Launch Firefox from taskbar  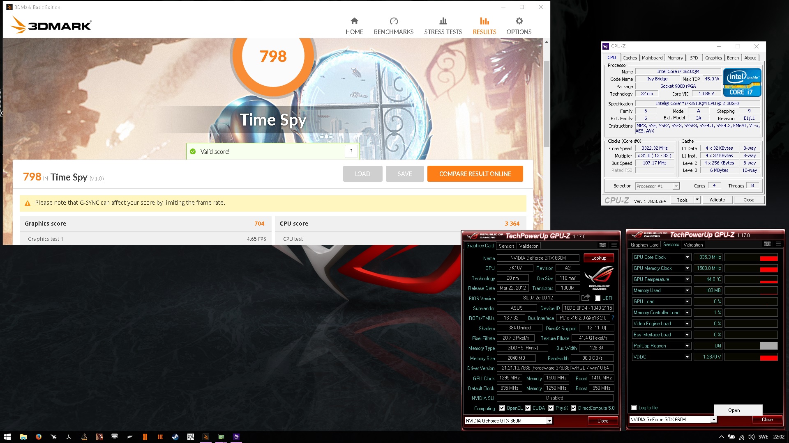pos(39,437)
